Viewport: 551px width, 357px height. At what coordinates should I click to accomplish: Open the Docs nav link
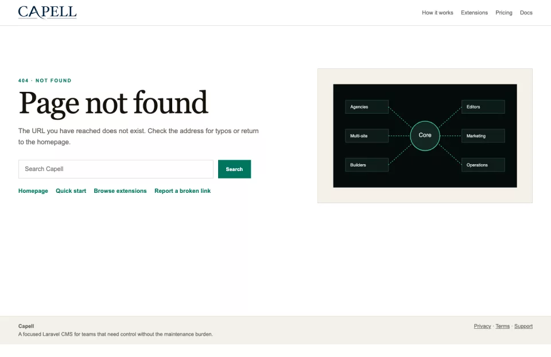(x=526, y=13)
